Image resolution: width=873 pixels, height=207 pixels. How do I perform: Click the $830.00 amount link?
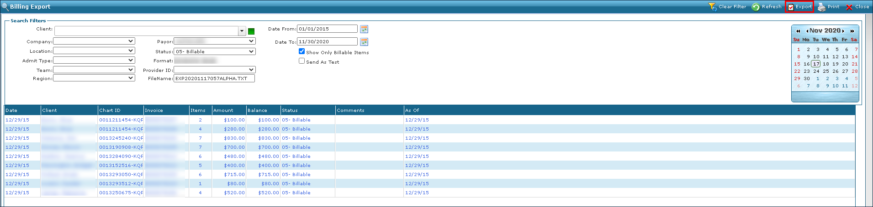[x=234, y=138]
